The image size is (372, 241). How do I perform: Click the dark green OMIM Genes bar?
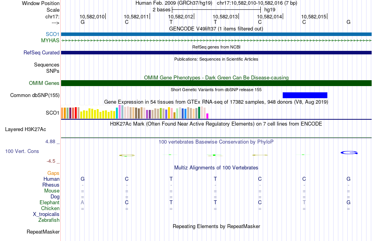[x=217, y=83]
